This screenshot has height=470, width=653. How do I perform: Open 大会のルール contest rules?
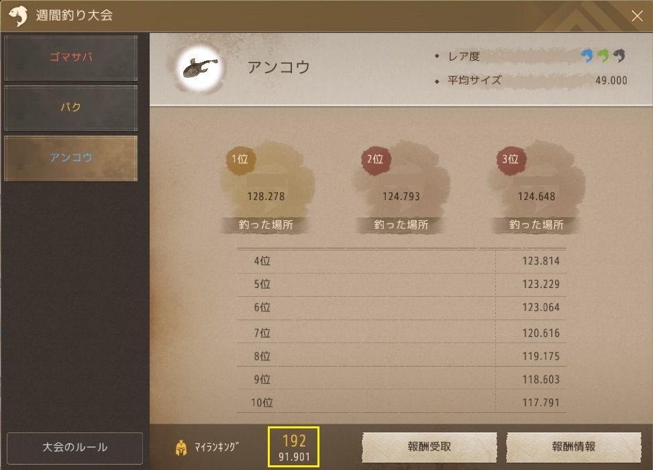(x=75, y=447)
